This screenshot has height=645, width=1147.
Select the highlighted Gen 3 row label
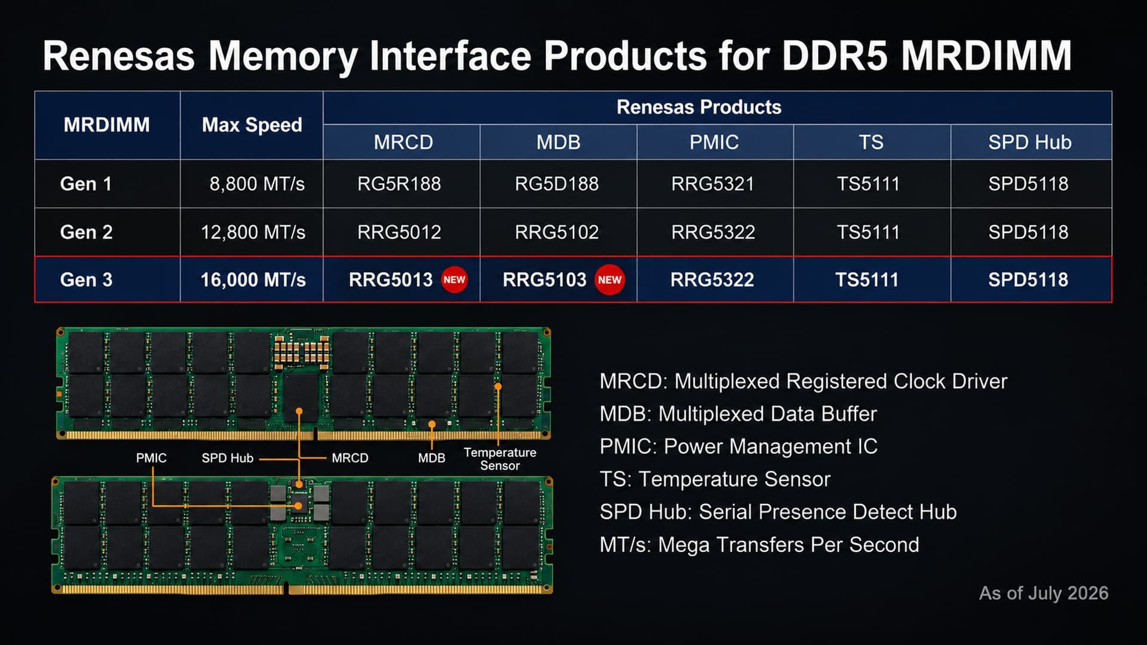(x=86, y=280)
